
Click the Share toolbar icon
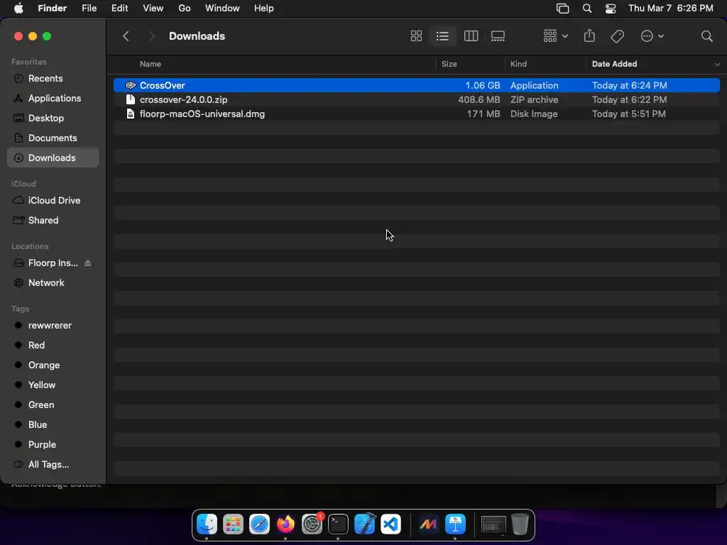tap(589, 35)
